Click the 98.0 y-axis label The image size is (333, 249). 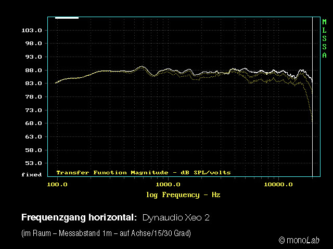click(x=33, y=44)
